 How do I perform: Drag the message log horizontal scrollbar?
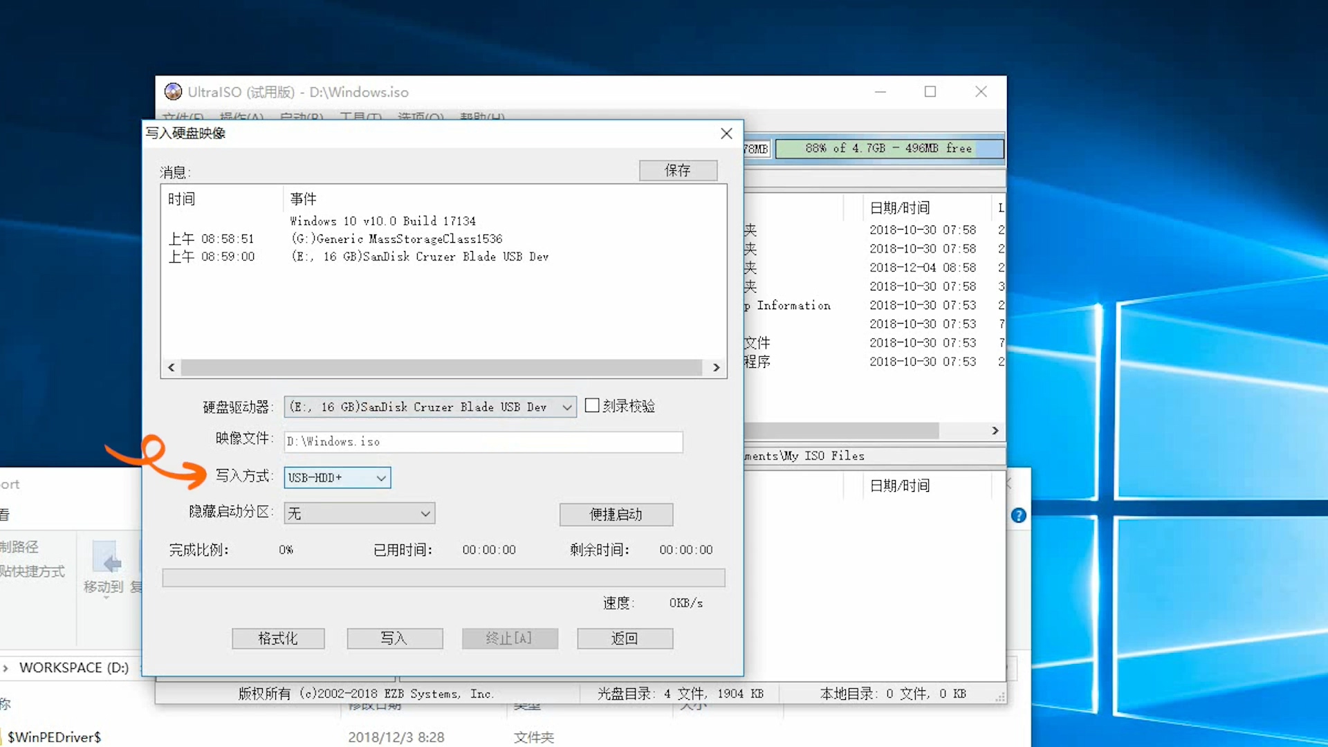pyautogui.click(x=444, y=367)
